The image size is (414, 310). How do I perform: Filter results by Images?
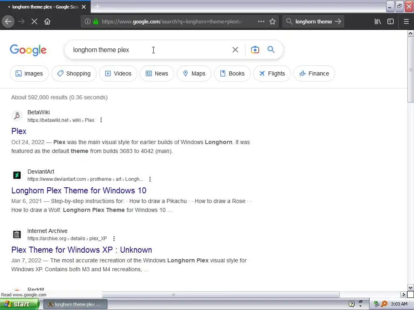pos(29,73)
